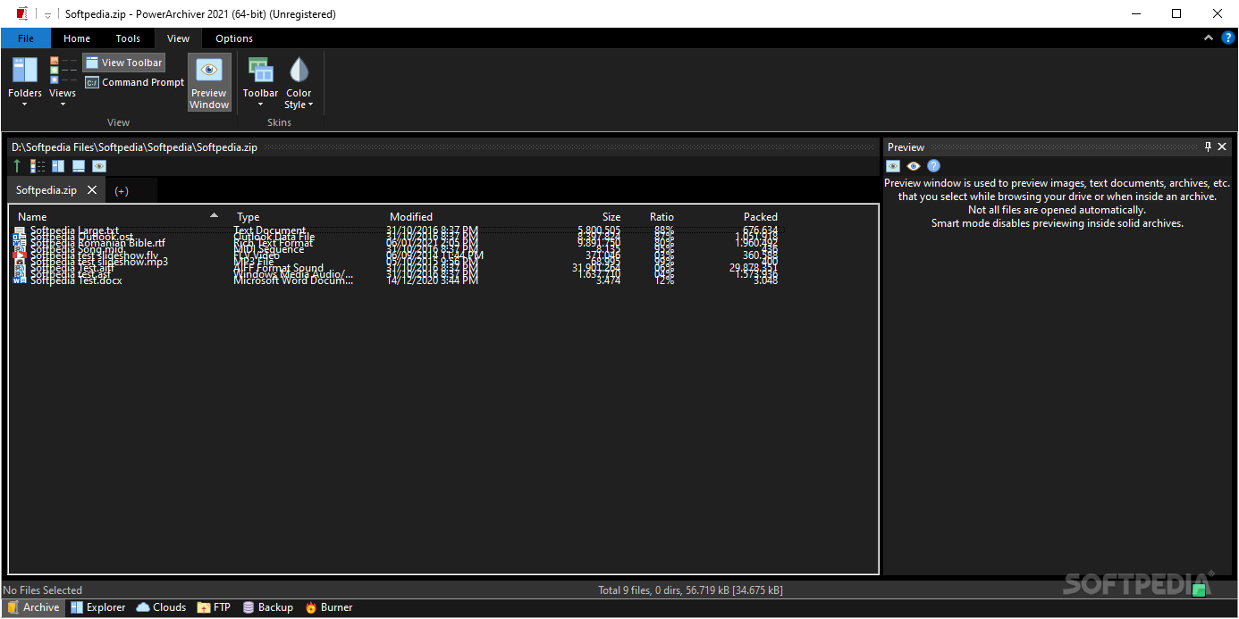The width and height of the screenshot is (1239, 619).
Task: Select the Softpedia Test.docx file
Action: 76,280
